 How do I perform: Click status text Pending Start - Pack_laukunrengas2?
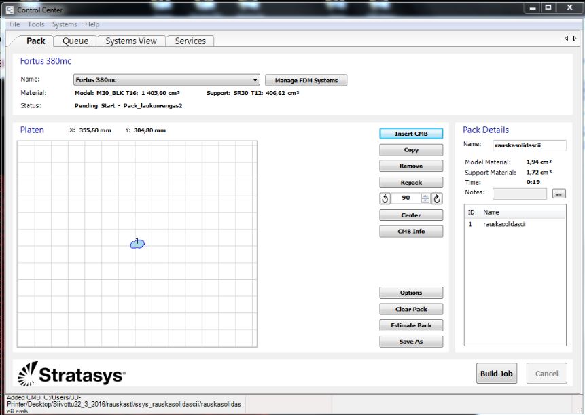(128, 105)
